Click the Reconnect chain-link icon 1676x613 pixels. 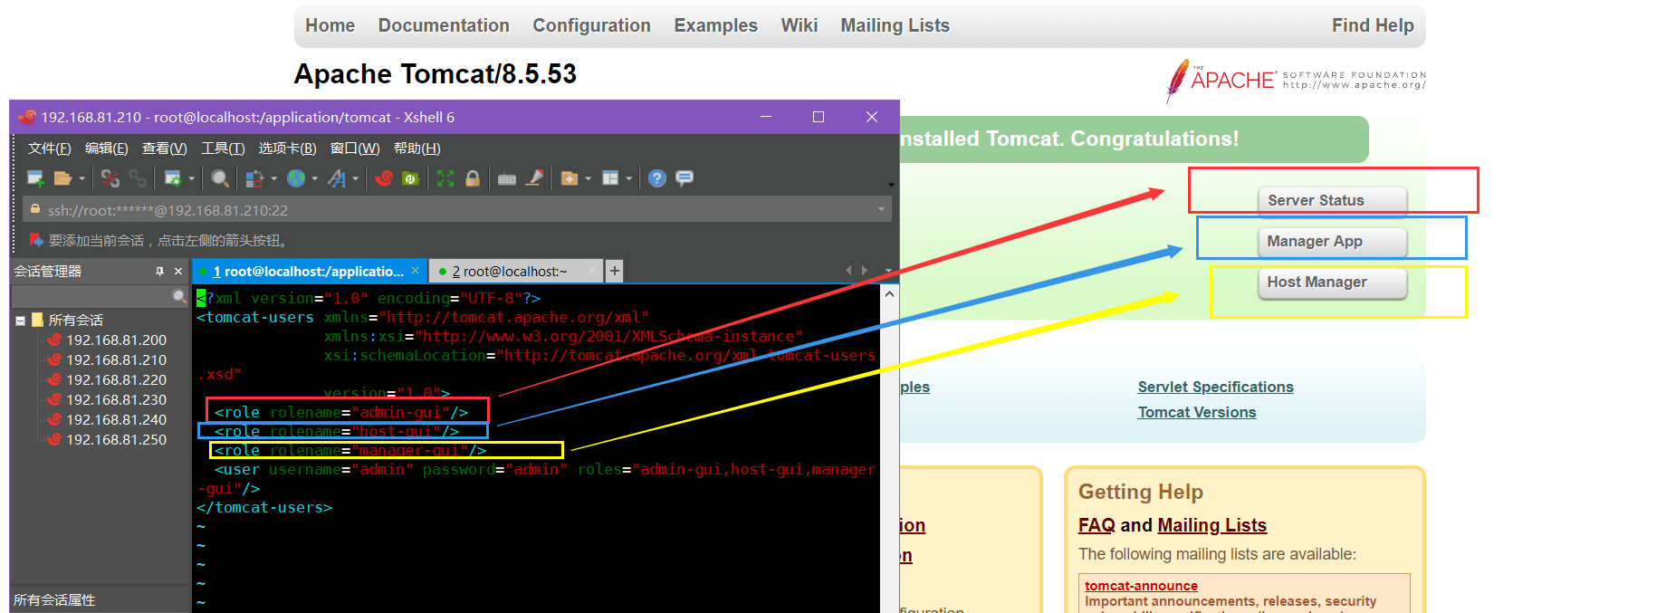click(x=138, y=178)
